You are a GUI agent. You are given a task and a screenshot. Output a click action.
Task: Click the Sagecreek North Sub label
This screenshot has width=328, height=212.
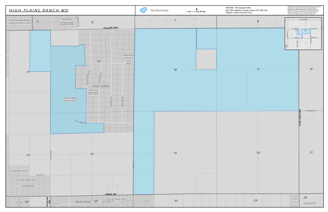tap(67, 24)
